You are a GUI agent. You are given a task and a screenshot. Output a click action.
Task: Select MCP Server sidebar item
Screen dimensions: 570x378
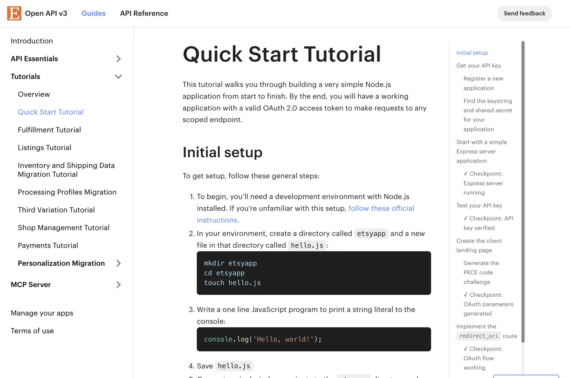tap(31, 285)
